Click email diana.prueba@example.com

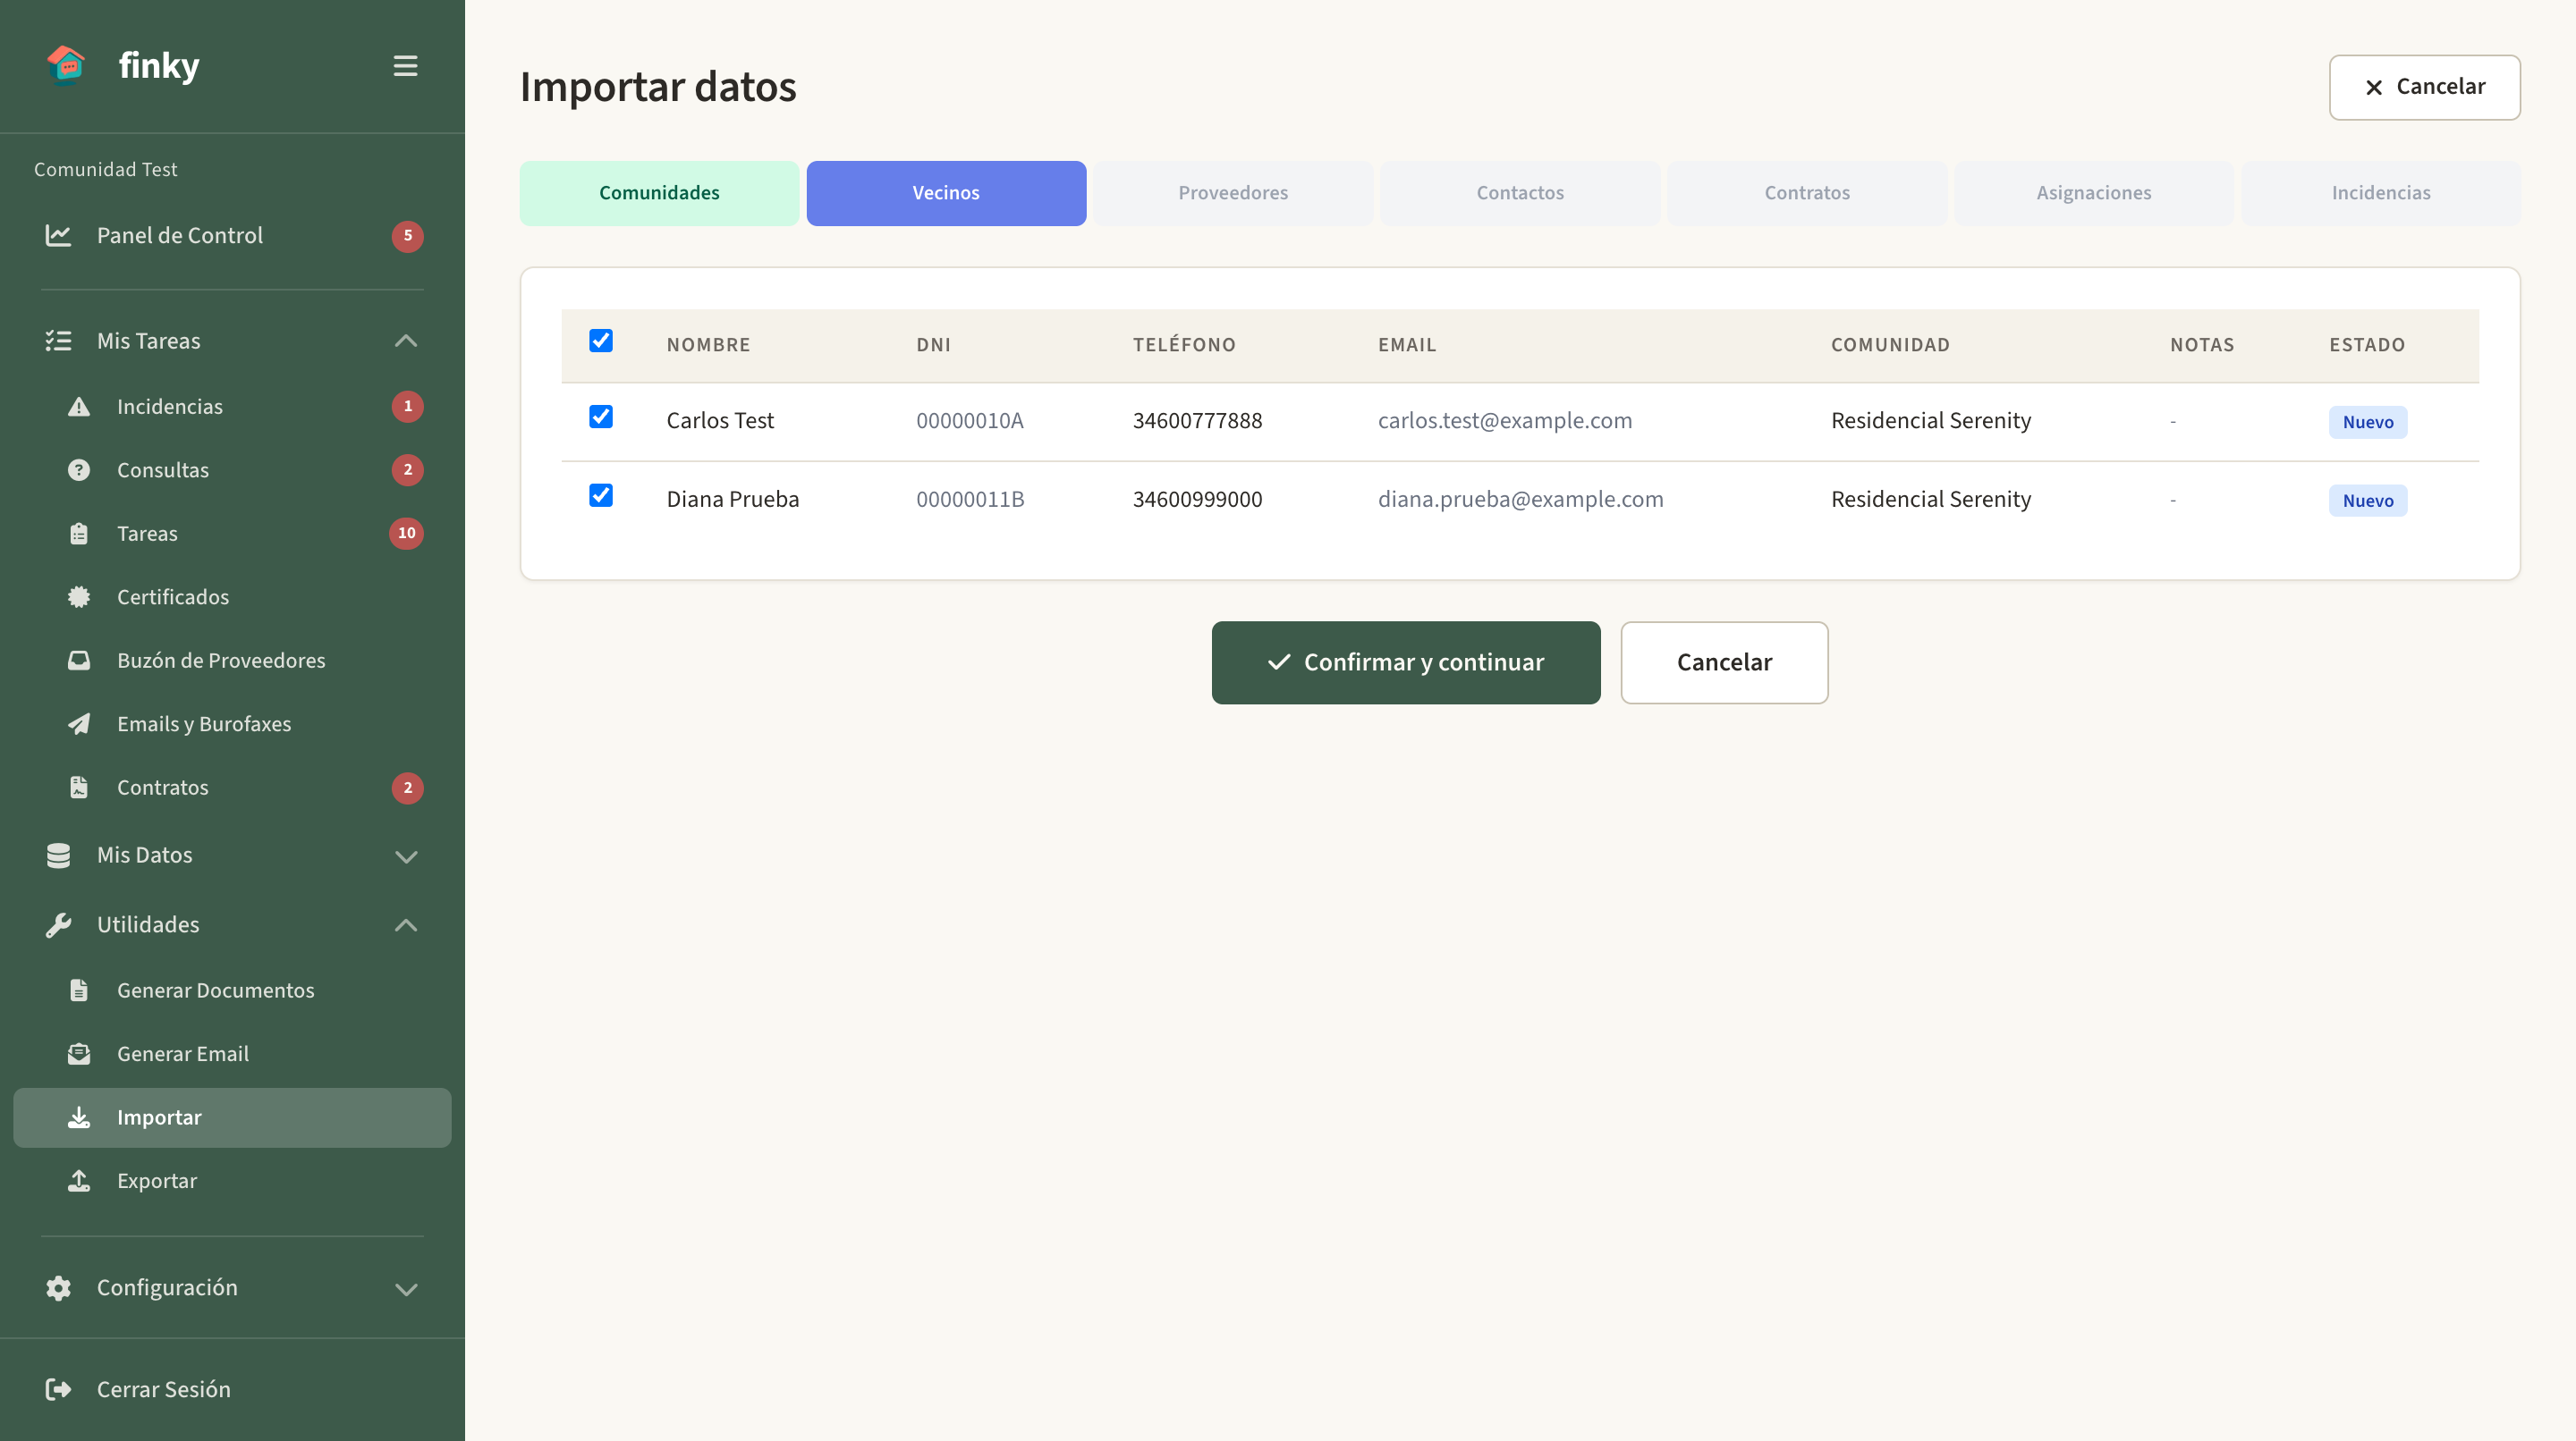pos(1521,500)
